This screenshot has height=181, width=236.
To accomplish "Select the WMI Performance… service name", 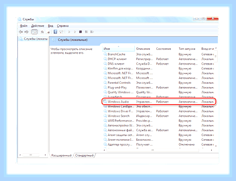I will pos(121,121).
